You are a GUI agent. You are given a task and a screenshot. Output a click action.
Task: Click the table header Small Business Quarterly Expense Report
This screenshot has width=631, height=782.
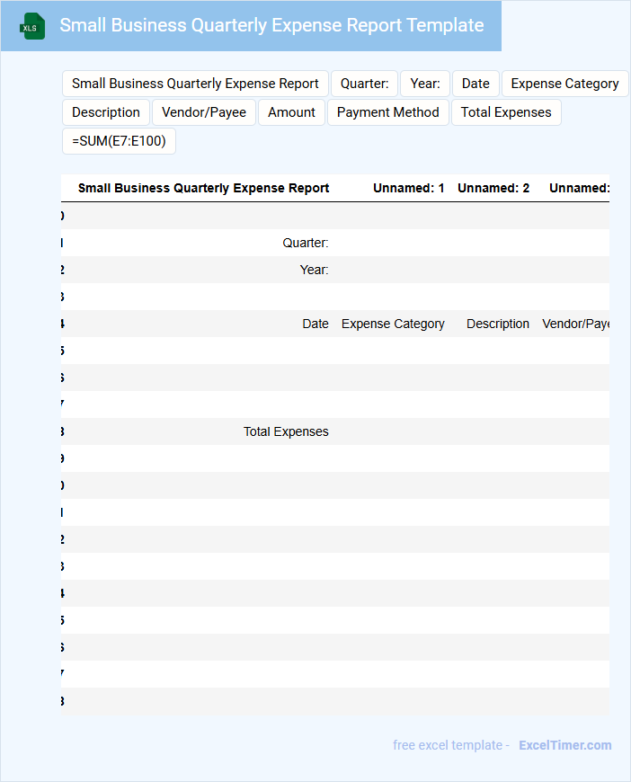(203, 188)
